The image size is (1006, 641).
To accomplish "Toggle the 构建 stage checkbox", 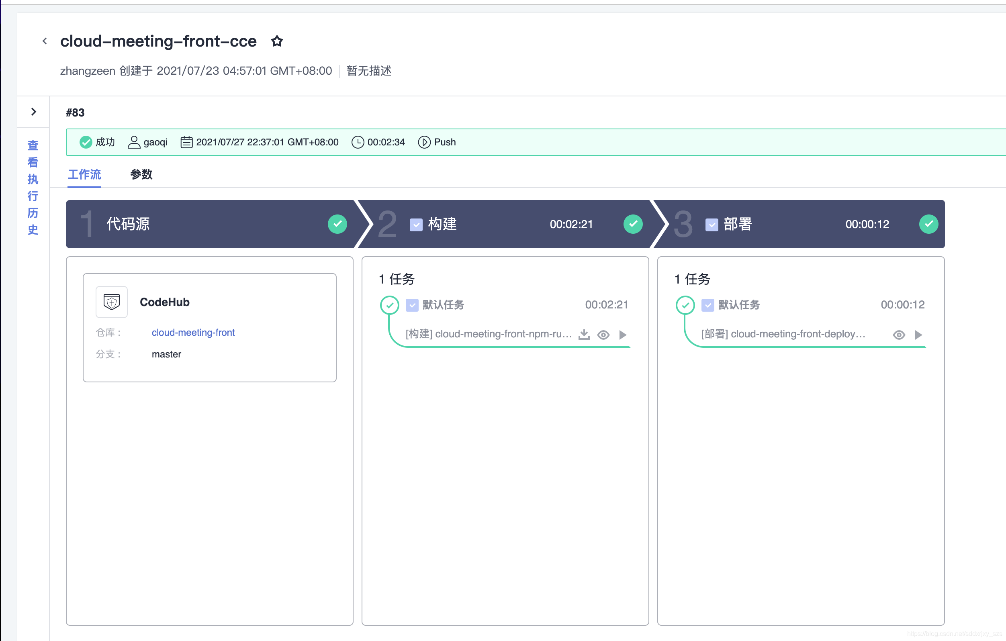I will click(416, 225).
